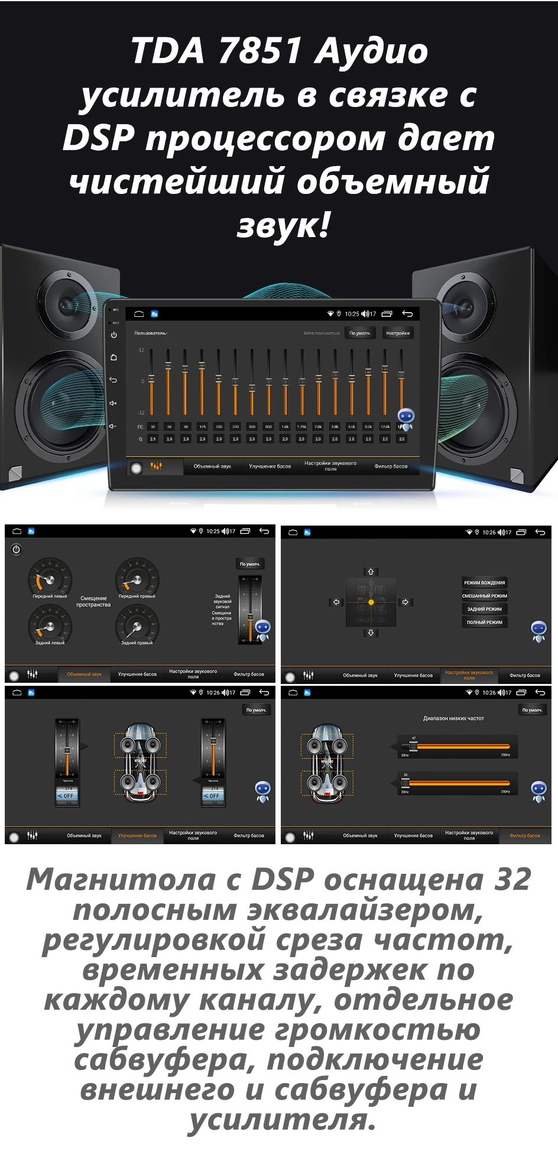Viewport: 558px width, 1154px height.
Task: Click the По умолч. button on the equalizer screen
Action: [x=359, y=333]
